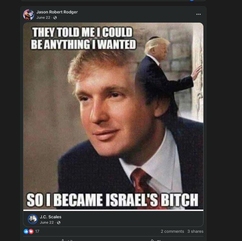The height and width of the screenshot is (241, 242).
Task: Visit Jason Robert Rodger's profile via name
Action: pyautogui.click(x=57, y=12)
